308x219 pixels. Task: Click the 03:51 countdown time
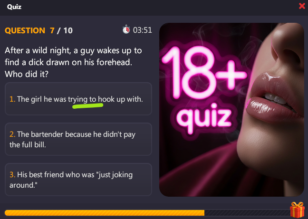click(143, 30)
